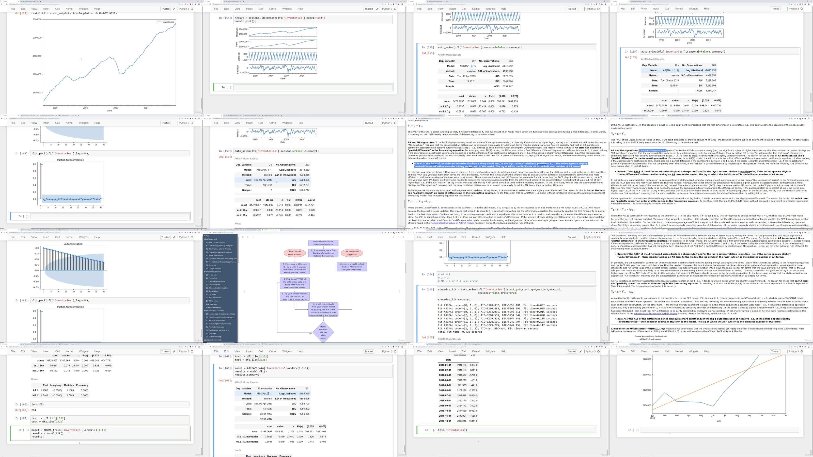This screenshot has width=813, height=457.
Task: Open 'Mathematical Structure of ARIMA Models' link beside highlighted Rule 6
Action: click(452, 223)
